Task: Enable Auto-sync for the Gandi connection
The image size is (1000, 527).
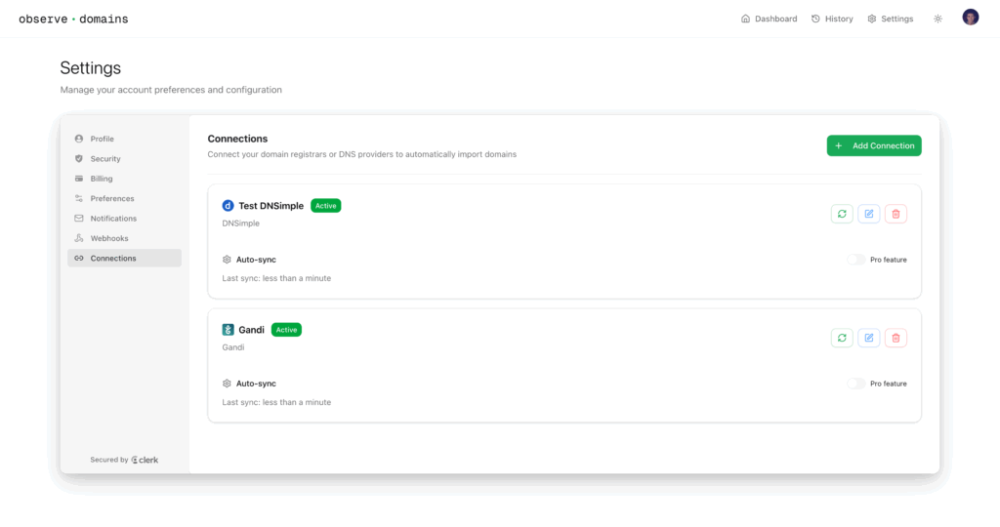Action: click(x=855, y=384)
